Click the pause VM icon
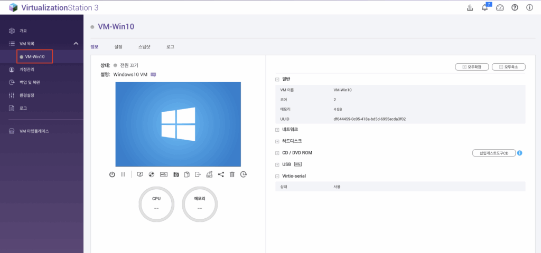Screen dimensions: 541x253 [123, 174]
